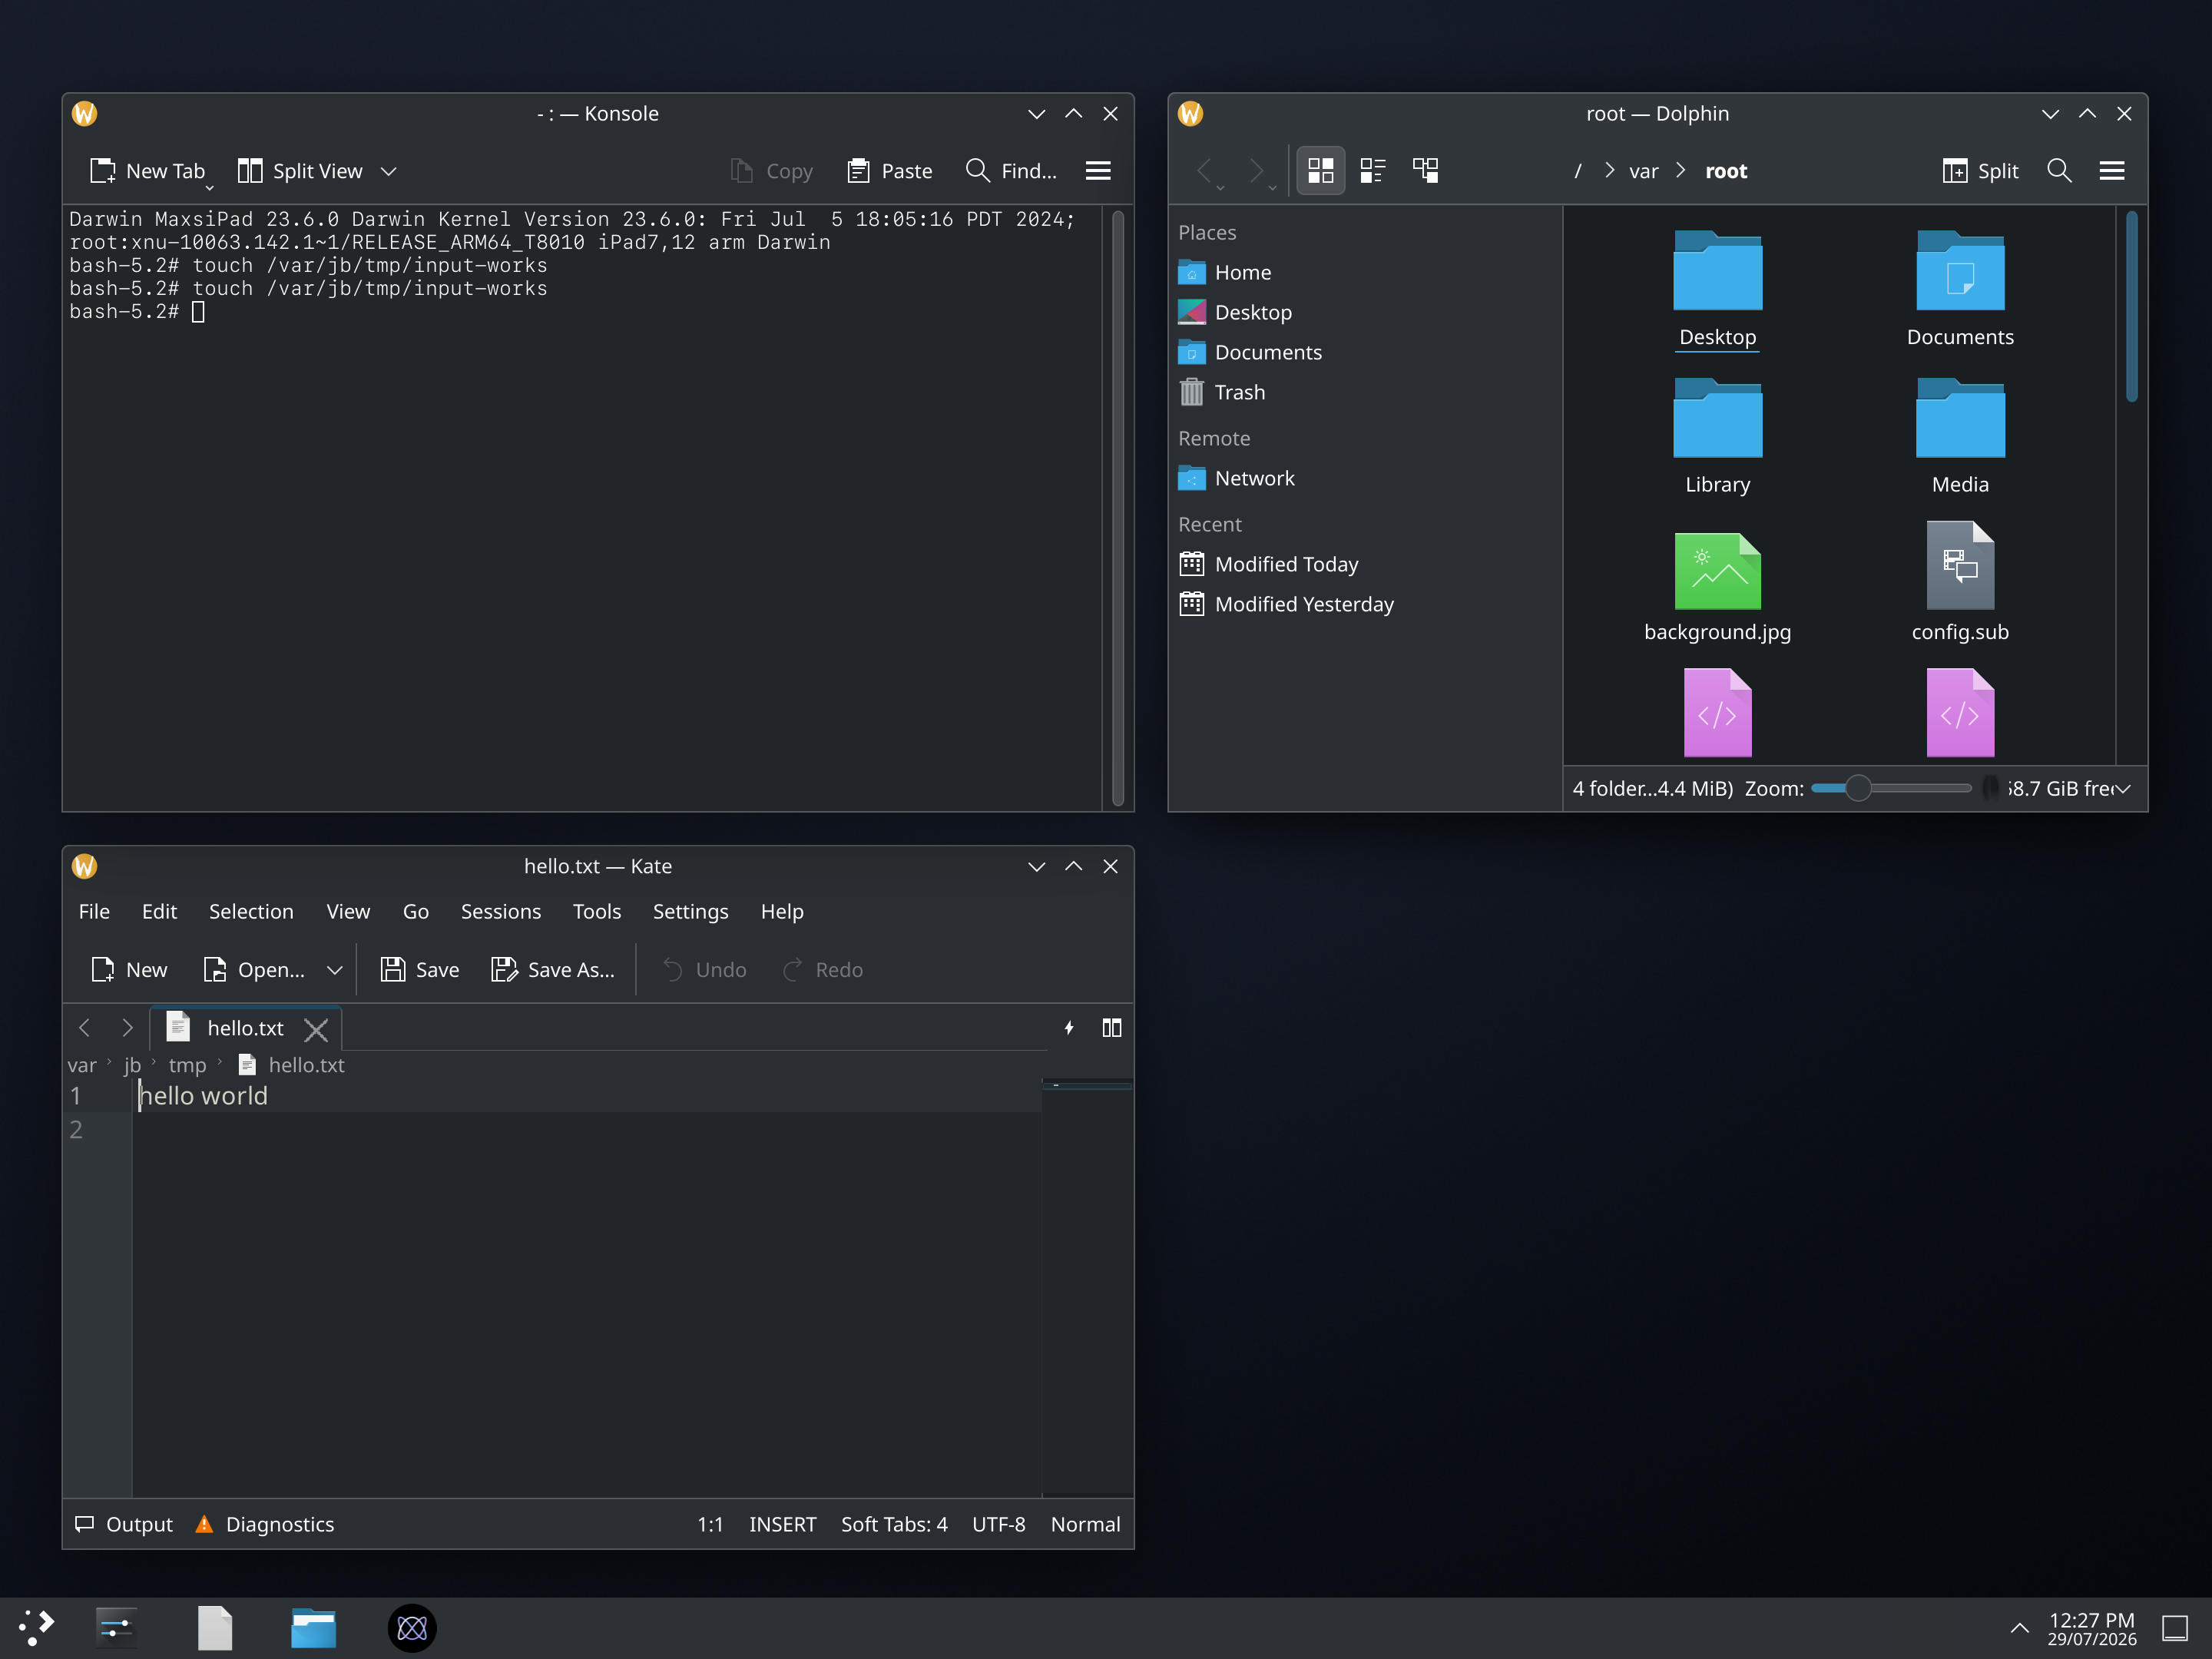The height and width of the screenshot is (1659, 2212).
Task: Switch Dolphin to Icons view mode
Action: tap(1320, 171)
